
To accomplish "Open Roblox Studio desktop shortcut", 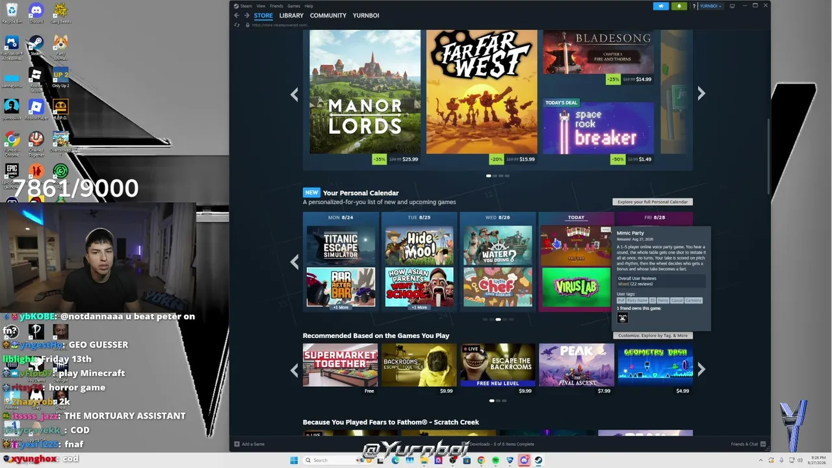I will pos(36,79).
